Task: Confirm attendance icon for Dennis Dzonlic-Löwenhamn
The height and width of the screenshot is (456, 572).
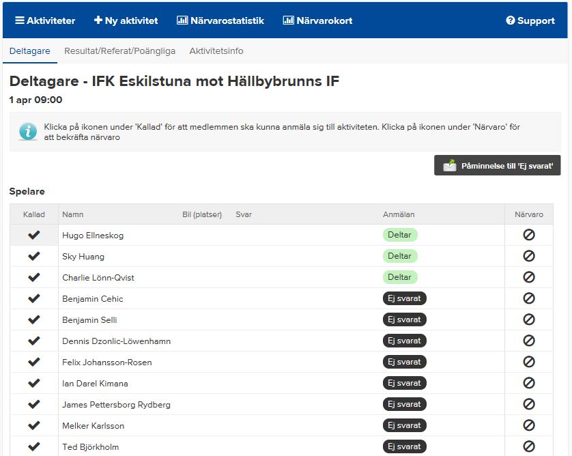Action: coord(529,341)
